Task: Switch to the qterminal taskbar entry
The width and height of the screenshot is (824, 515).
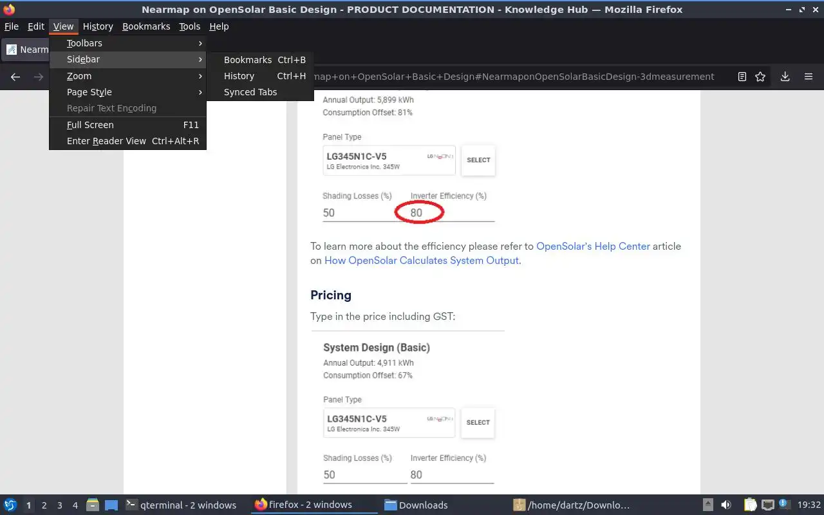Action: [x=181, y=505]
